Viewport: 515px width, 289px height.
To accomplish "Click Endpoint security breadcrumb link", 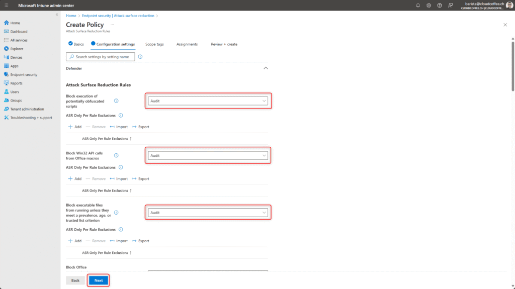I will (117, 16).
